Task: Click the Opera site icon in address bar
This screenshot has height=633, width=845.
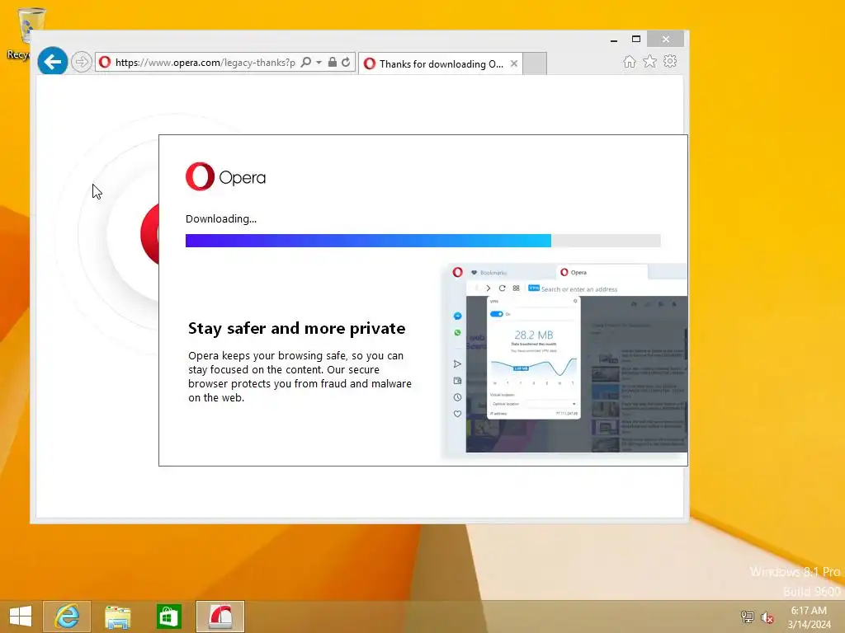Action: tap(105, 63)
